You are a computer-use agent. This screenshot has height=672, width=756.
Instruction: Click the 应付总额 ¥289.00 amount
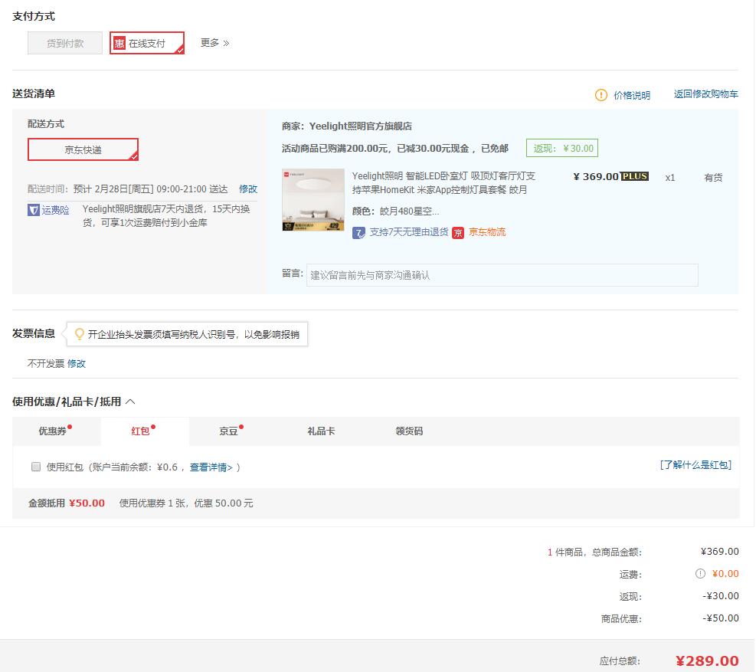click(707, 661)
